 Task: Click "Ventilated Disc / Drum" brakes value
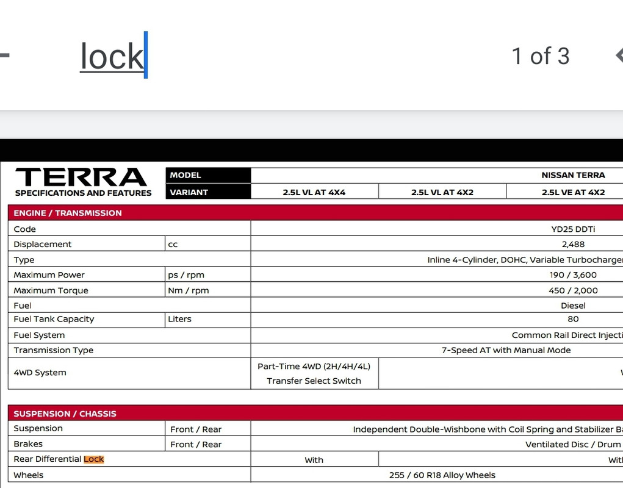click(573, 444)
